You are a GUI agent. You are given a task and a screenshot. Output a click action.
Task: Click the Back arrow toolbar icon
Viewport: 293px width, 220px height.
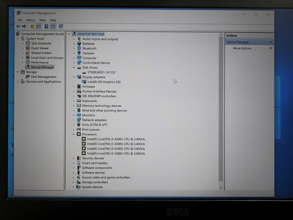click(18, 26)
